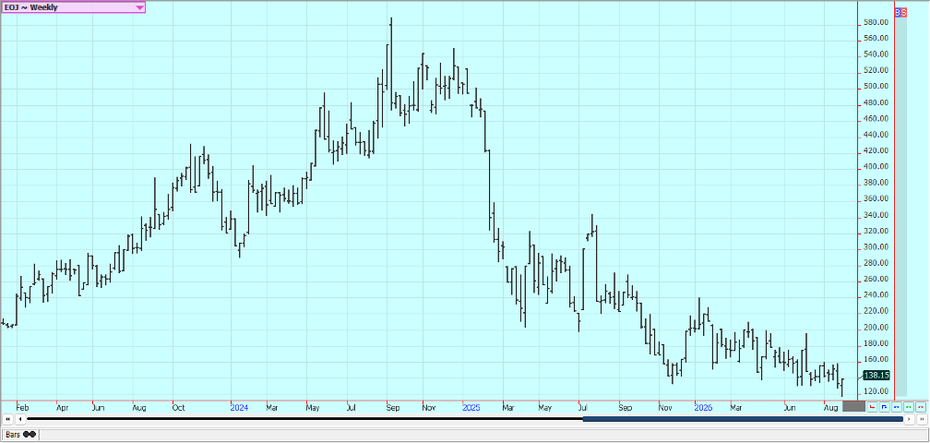Click the blue dashed-line icon button
Image resolution: width=930 pixels, height=443 pixels.
(x=897, y=407)
